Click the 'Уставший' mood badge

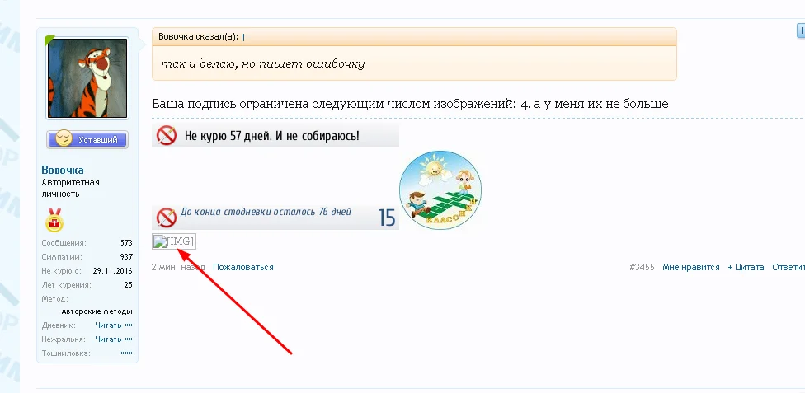(x=87, y=139)
